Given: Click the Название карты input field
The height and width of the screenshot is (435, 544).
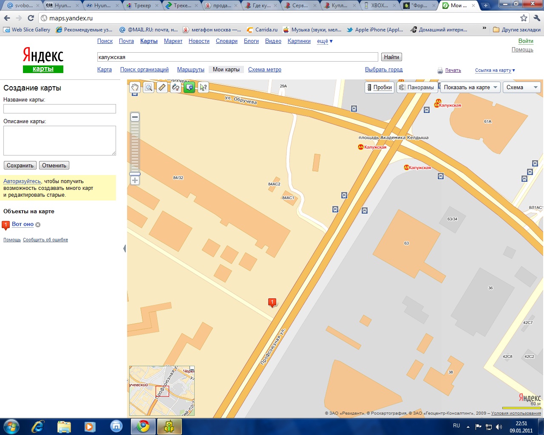Looking at the screenshot, I should pos(59,109).
